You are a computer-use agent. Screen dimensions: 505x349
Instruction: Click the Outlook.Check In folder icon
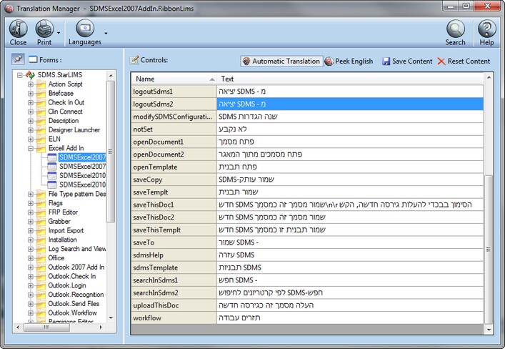click(x=41, y=277)
